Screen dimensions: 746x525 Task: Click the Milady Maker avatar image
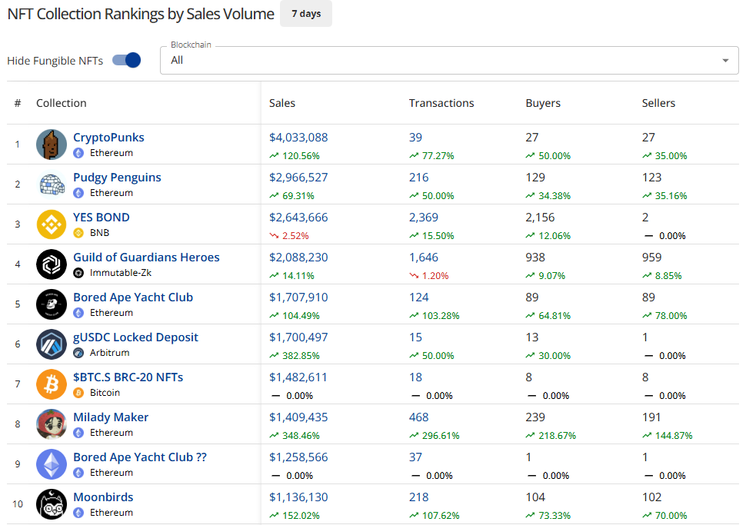click(52, 424)
